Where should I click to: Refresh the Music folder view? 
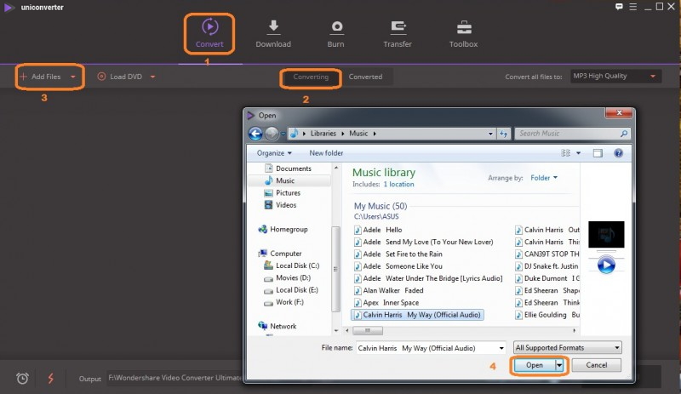503,134
